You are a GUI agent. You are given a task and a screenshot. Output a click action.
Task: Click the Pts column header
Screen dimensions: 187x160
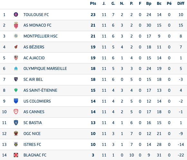tap(93, 4)
